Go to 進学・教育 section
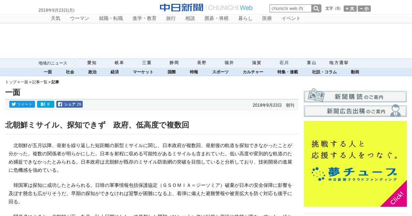412x216 pixels. point(145,19)
